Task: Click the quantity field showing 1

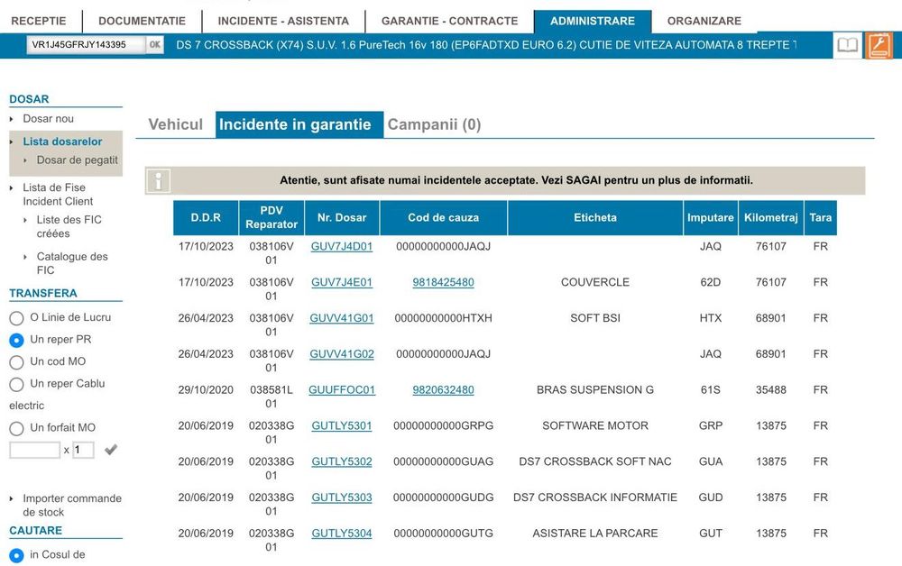Action: click(83, 450)
